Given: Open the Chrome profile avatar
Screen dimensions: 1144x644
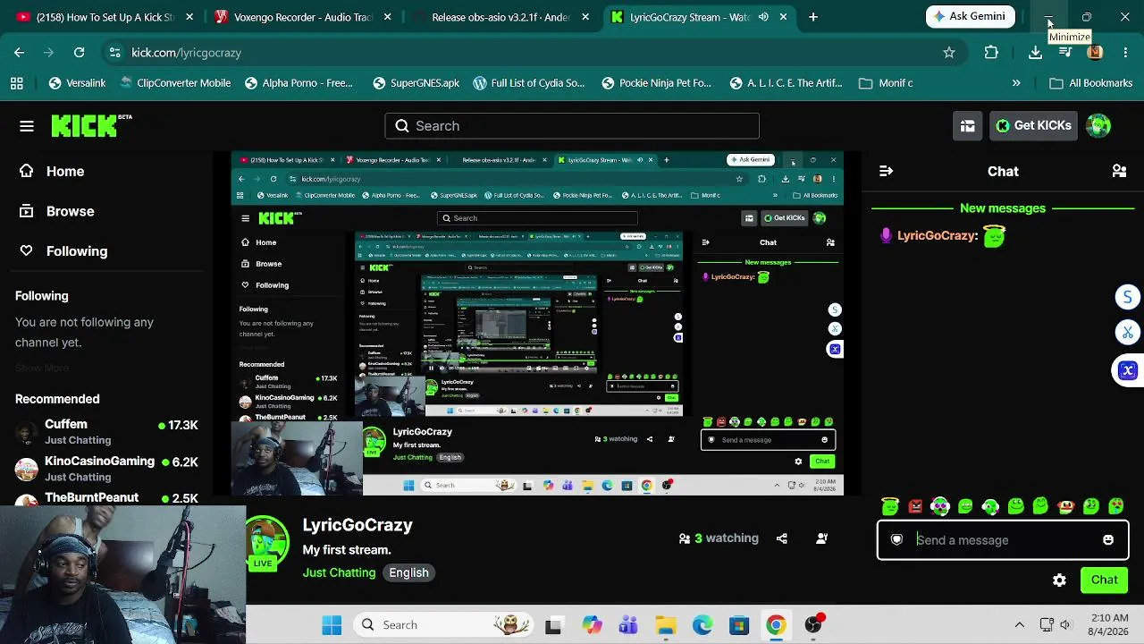Looking at the screenshot, I should click(1095, 53).
